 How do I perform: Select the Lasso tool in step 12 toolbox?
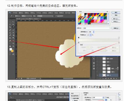pyautogui.click(x=10, y=25)
